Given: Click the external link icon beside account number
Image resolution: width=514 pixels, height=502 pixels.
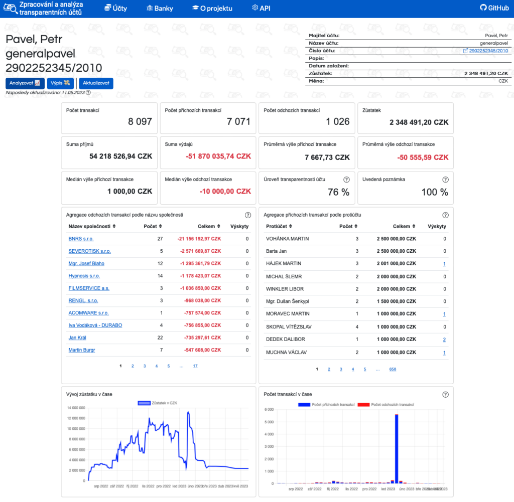Looking at the screenshot, I should pyautogui.click(x=465, y=51).
